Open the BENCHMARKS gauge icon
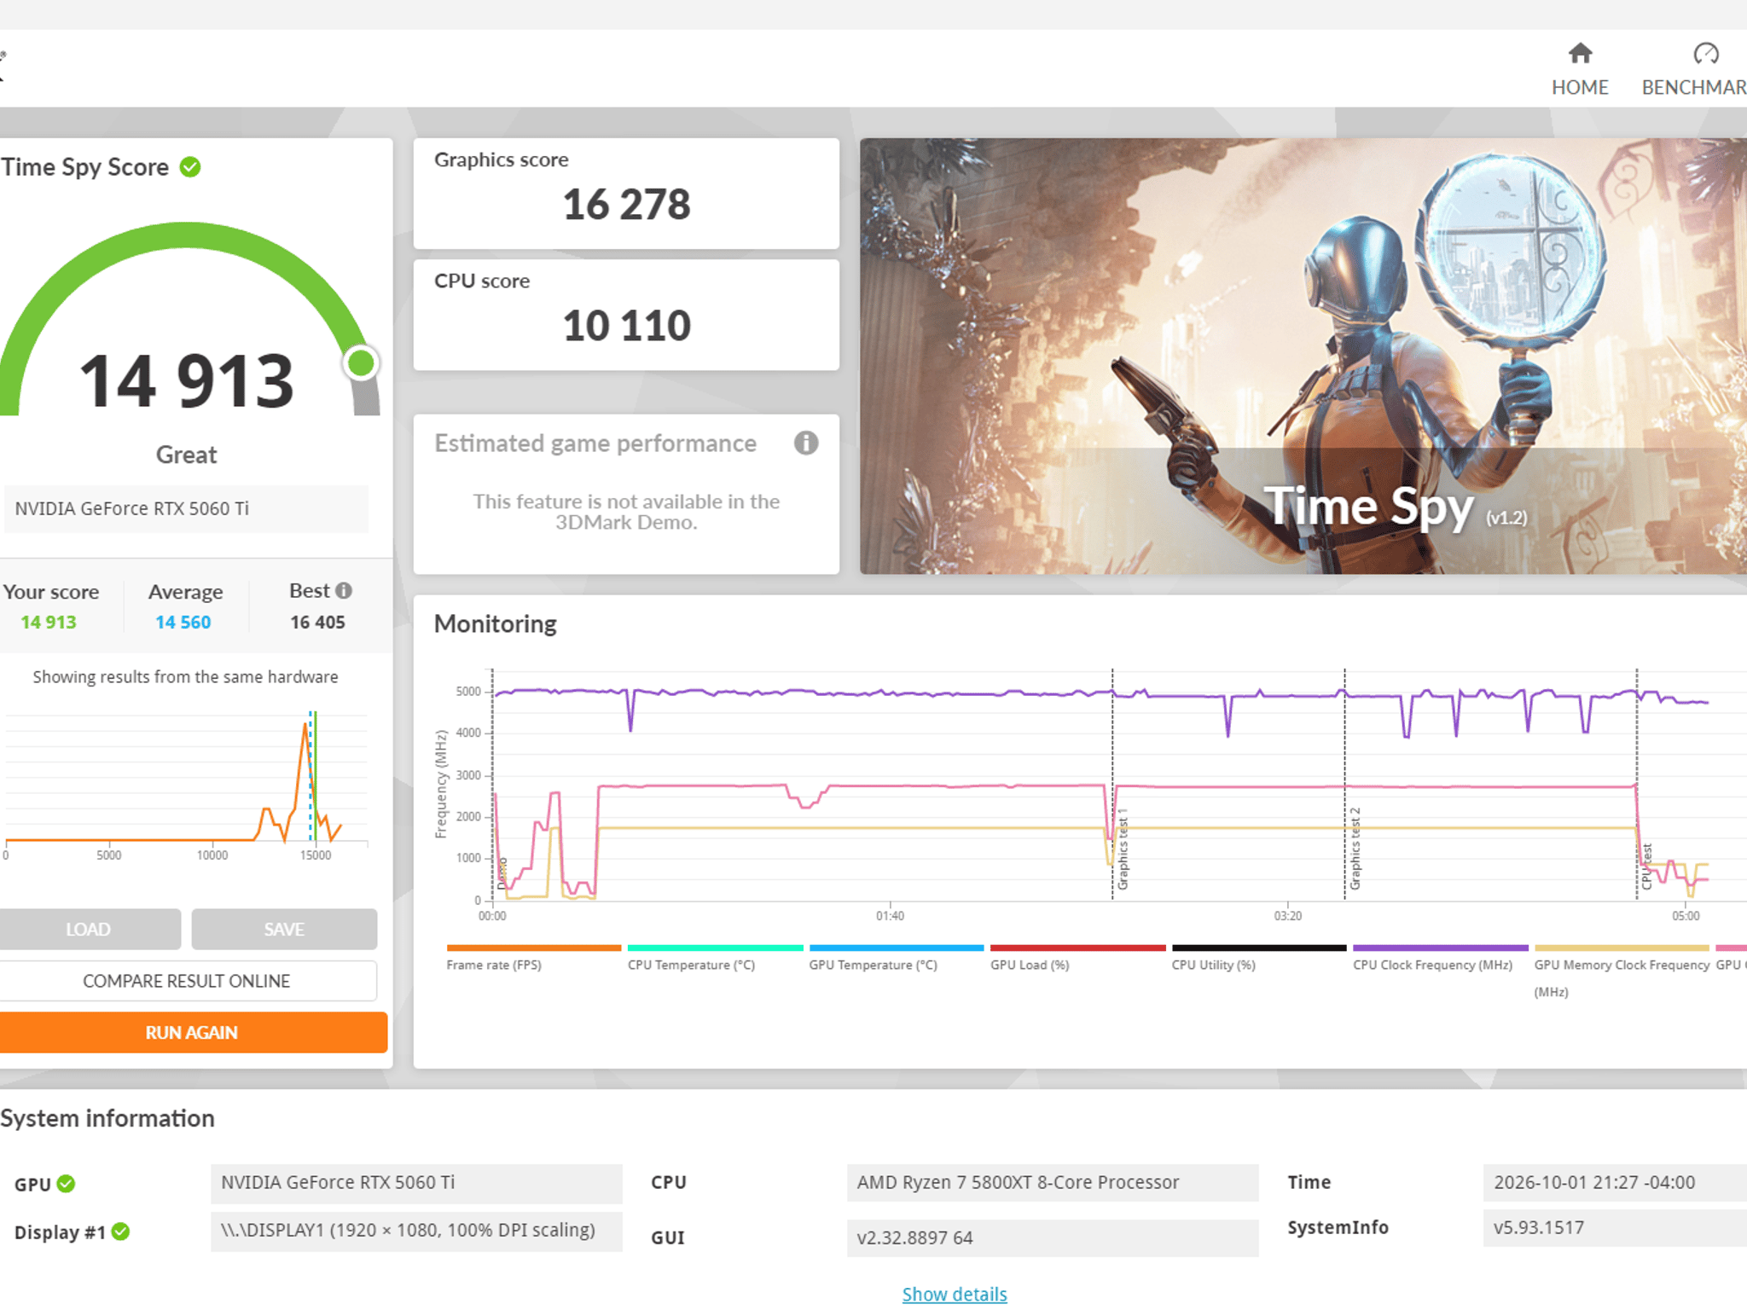The height and width of the screenshot is (1310, 1747). [x=1705, y=54]
